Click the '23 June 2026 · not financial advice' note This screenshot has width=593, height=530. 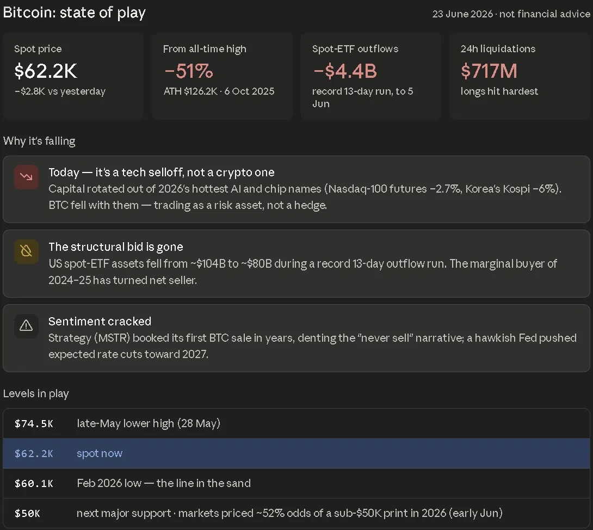click(511, 14)
